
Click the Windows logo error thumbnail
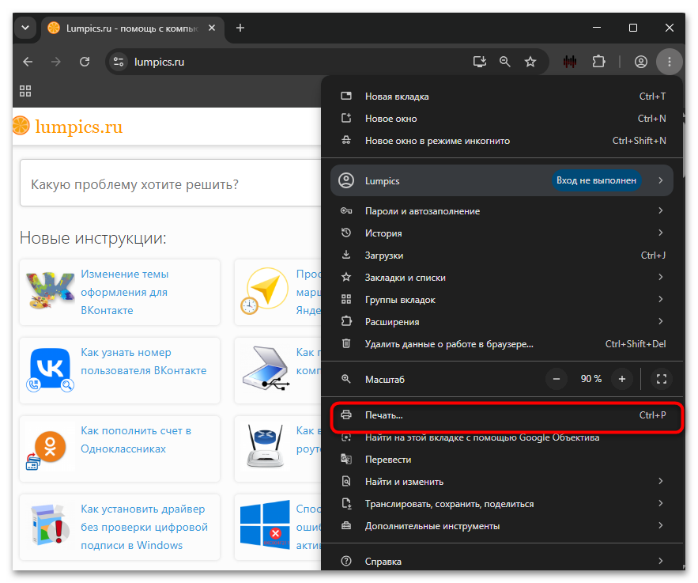pos(265,524)
